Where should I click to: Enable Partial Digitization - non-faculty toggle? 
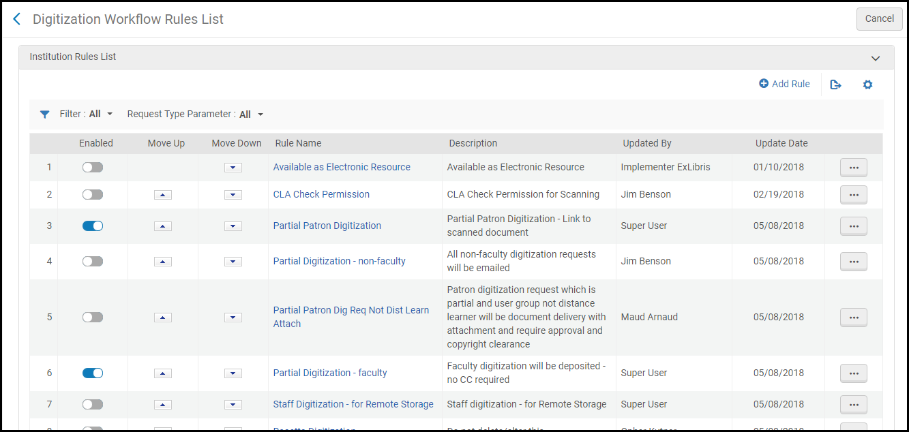point(93,262)
